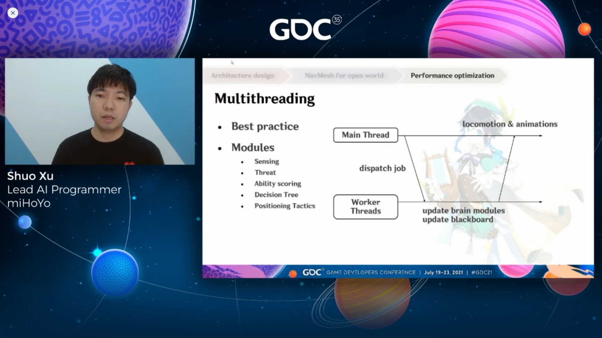Click the 'Architecture design' slide section tab
The image size is (602, 338).
point(242,75)
